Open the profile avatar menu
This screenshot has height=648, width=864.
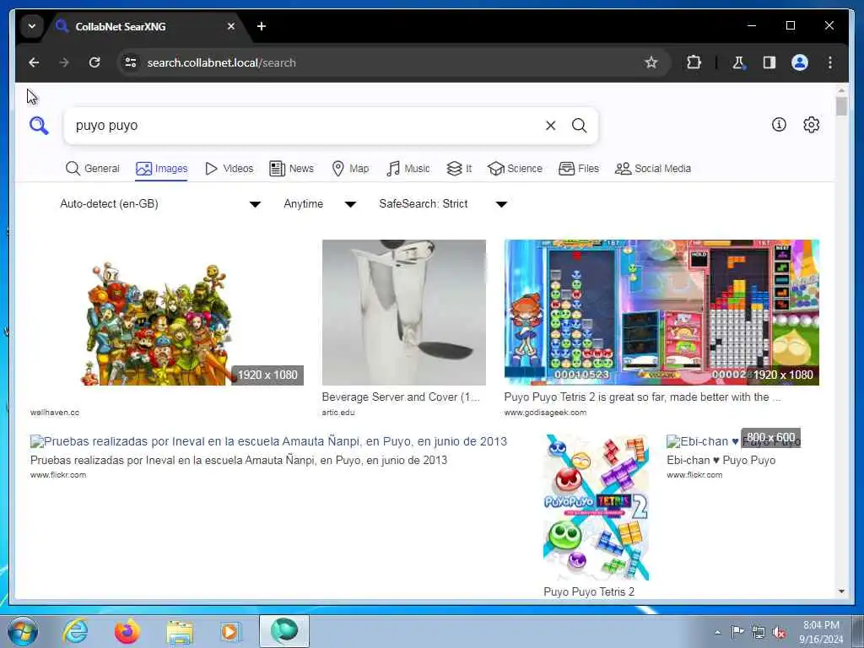pos(800,62)
